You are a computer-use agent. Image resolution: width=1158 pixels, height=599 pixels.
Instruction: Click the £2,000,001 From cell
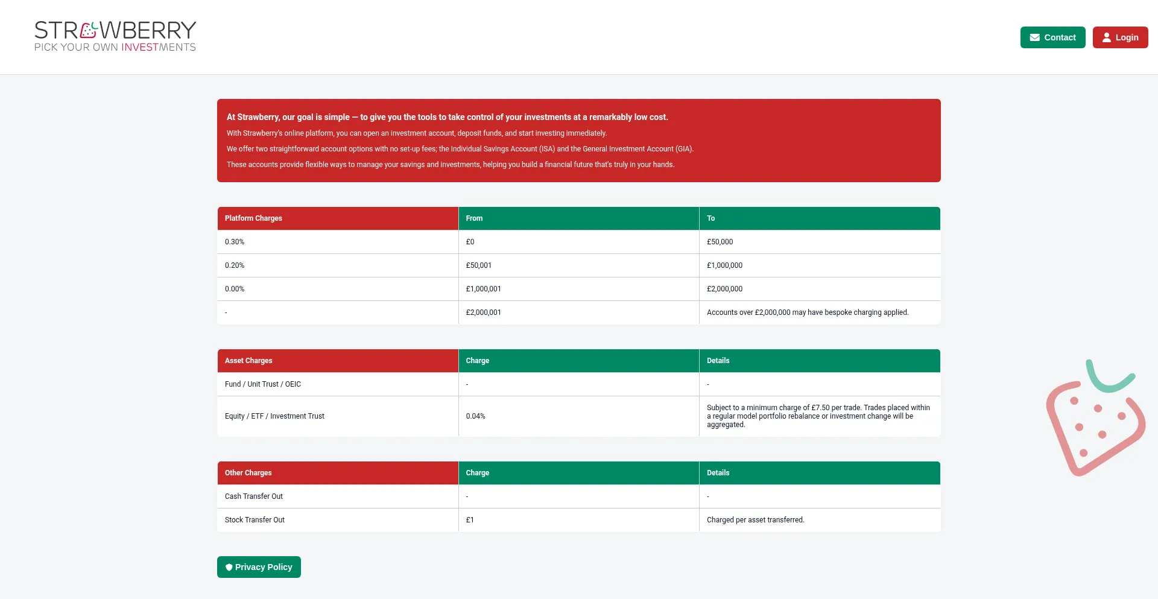pyautogui.click(x=579, y=312)
